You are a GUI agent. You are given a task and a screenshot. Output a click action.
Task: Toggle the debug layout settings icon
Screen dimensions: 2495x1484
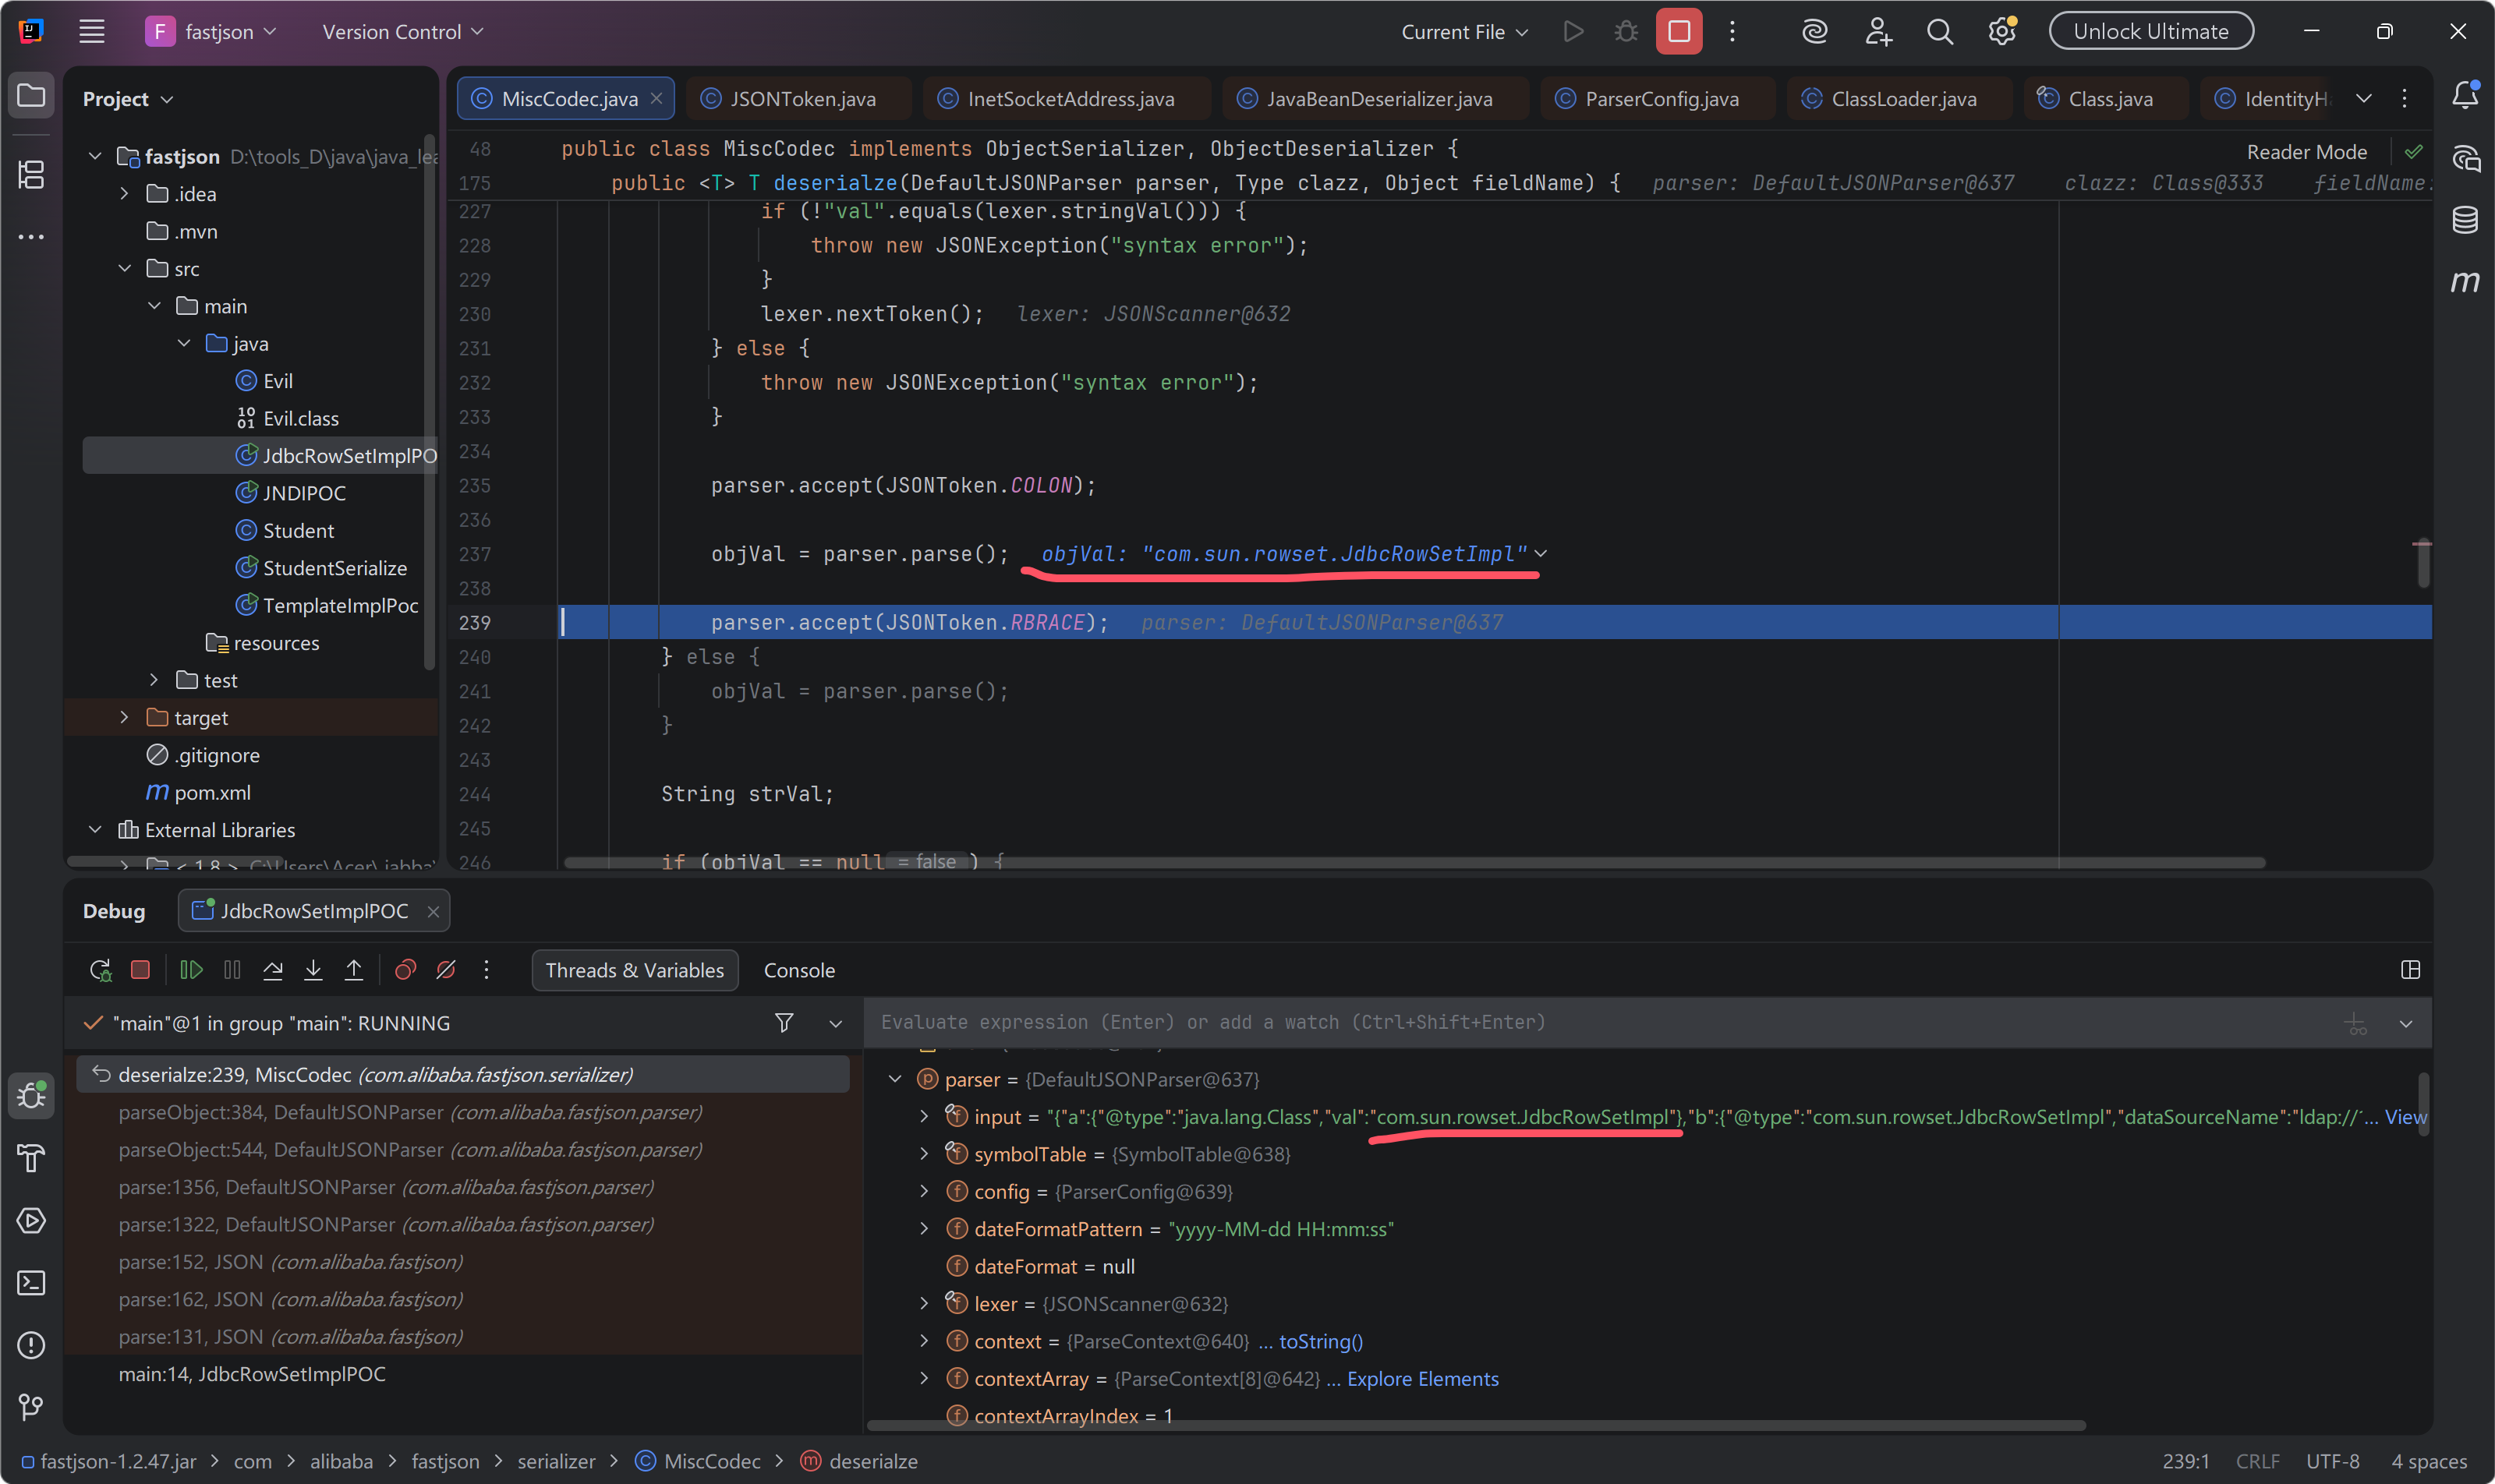tap(2410, 970)
